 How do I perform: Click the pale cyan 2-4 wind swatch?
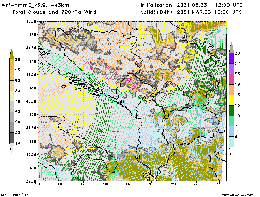(x=231, y=142)
